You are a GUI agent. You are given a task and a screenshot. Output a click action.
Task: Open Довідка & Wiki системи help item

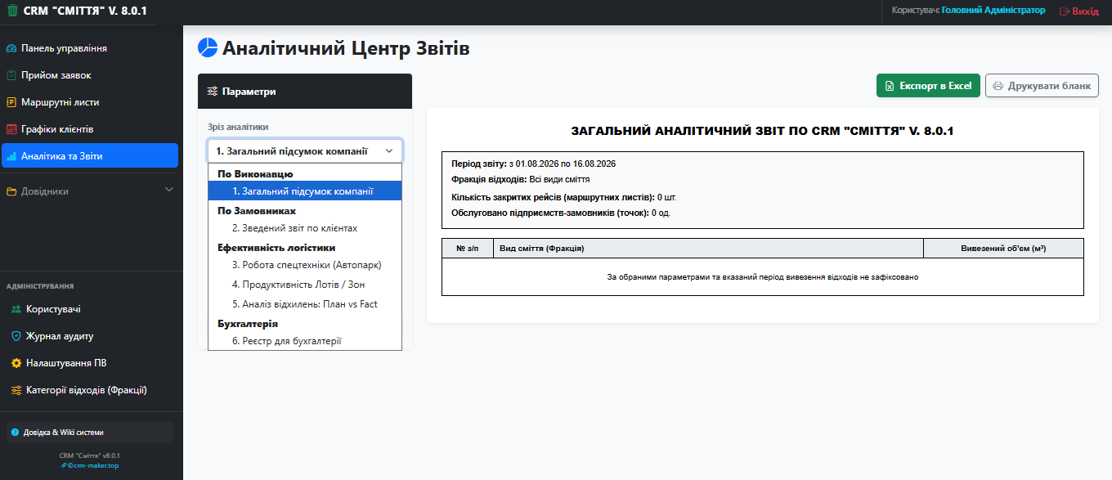pos(90,433)
